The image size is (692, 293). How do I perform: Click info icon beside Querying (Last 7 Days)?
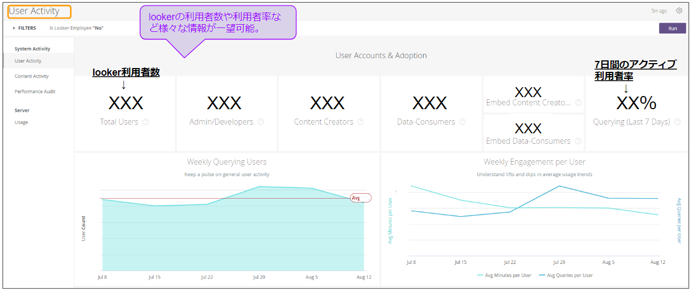tap(677, 122)
